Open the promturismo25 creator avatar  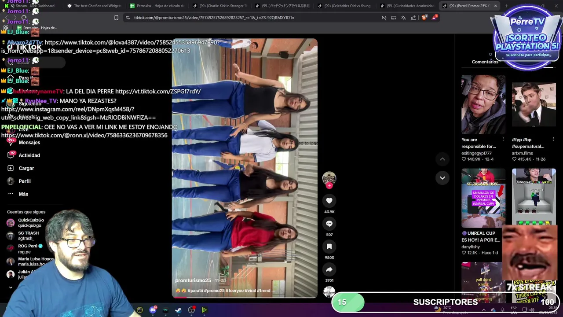329,177
